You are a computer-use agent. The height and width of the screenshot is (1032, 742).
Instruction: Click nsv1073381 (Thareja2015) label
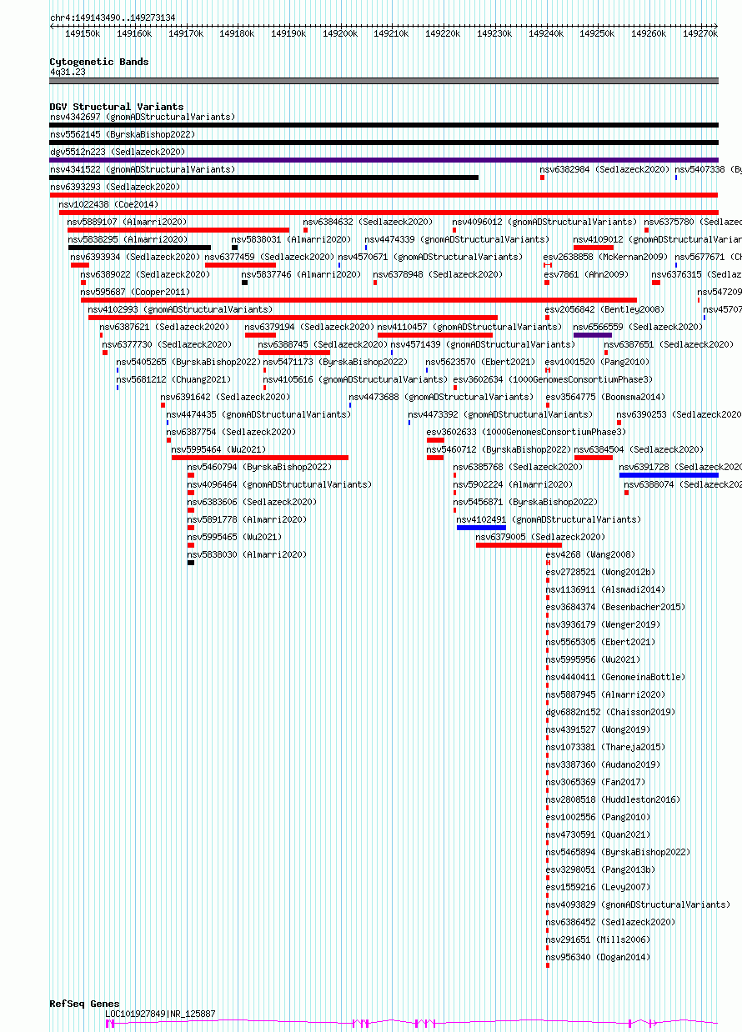tap(605, 747)
